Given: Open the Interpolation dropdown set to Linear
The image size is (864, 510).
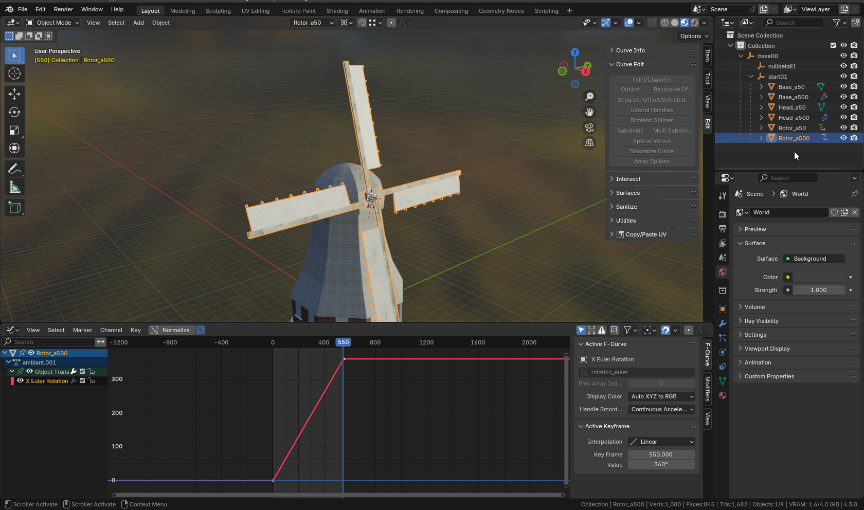Looking at the screenshot, I should [x=661, y=442].
